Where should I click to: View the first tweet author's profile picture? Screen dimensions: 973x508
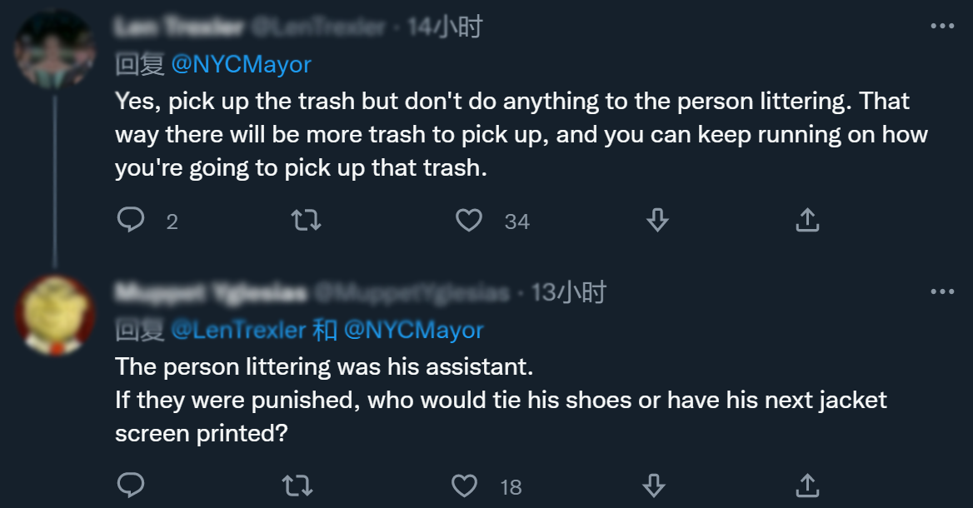coord(53,48)
